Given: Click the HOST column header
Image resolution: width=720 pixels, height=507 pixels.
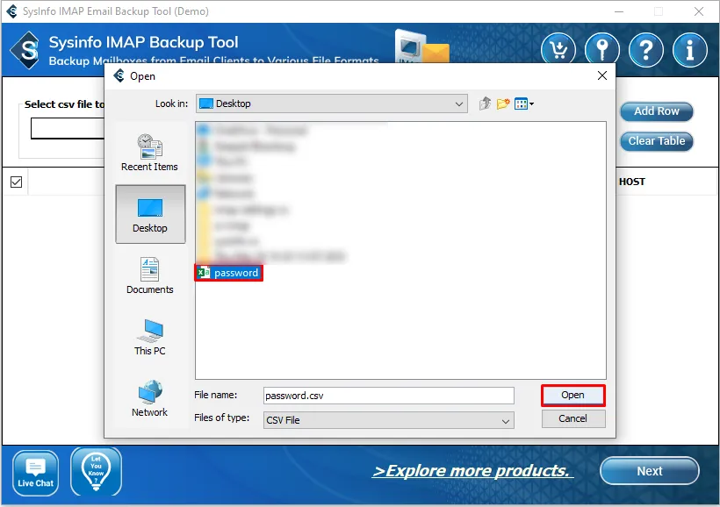Looking at the screenshot, I should [x=632, y=182].
